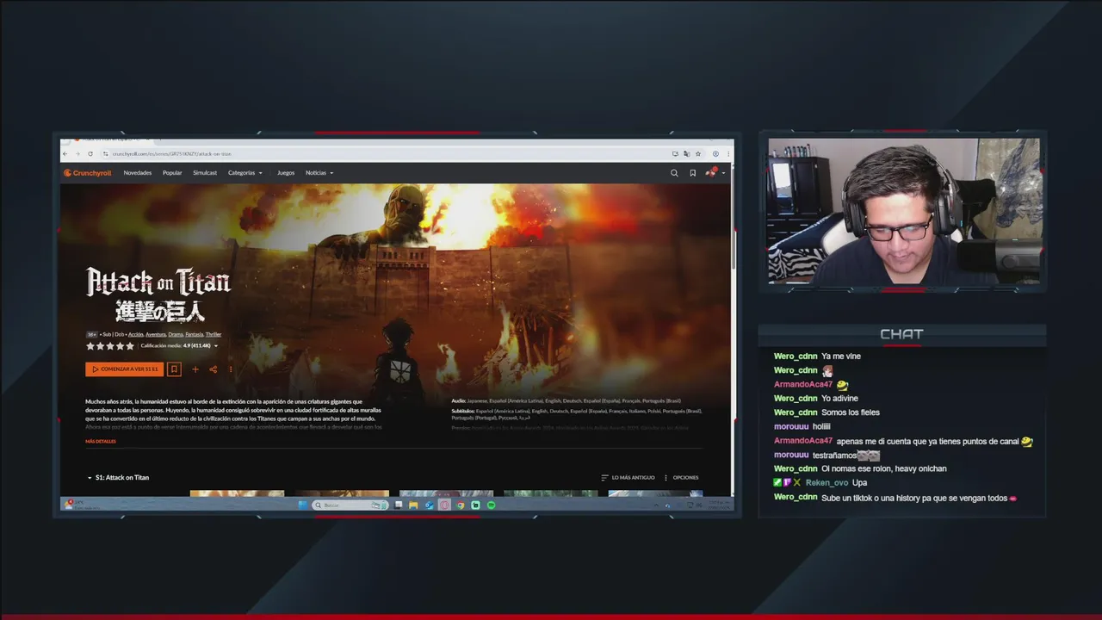Open the browser profile icon
Image resolution: width=1102 pixels, height=620 pixels.
point(715,154)
